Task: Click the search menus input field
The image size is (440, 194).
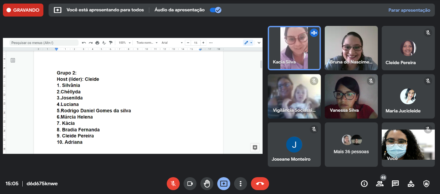Action: coord(44,43)
